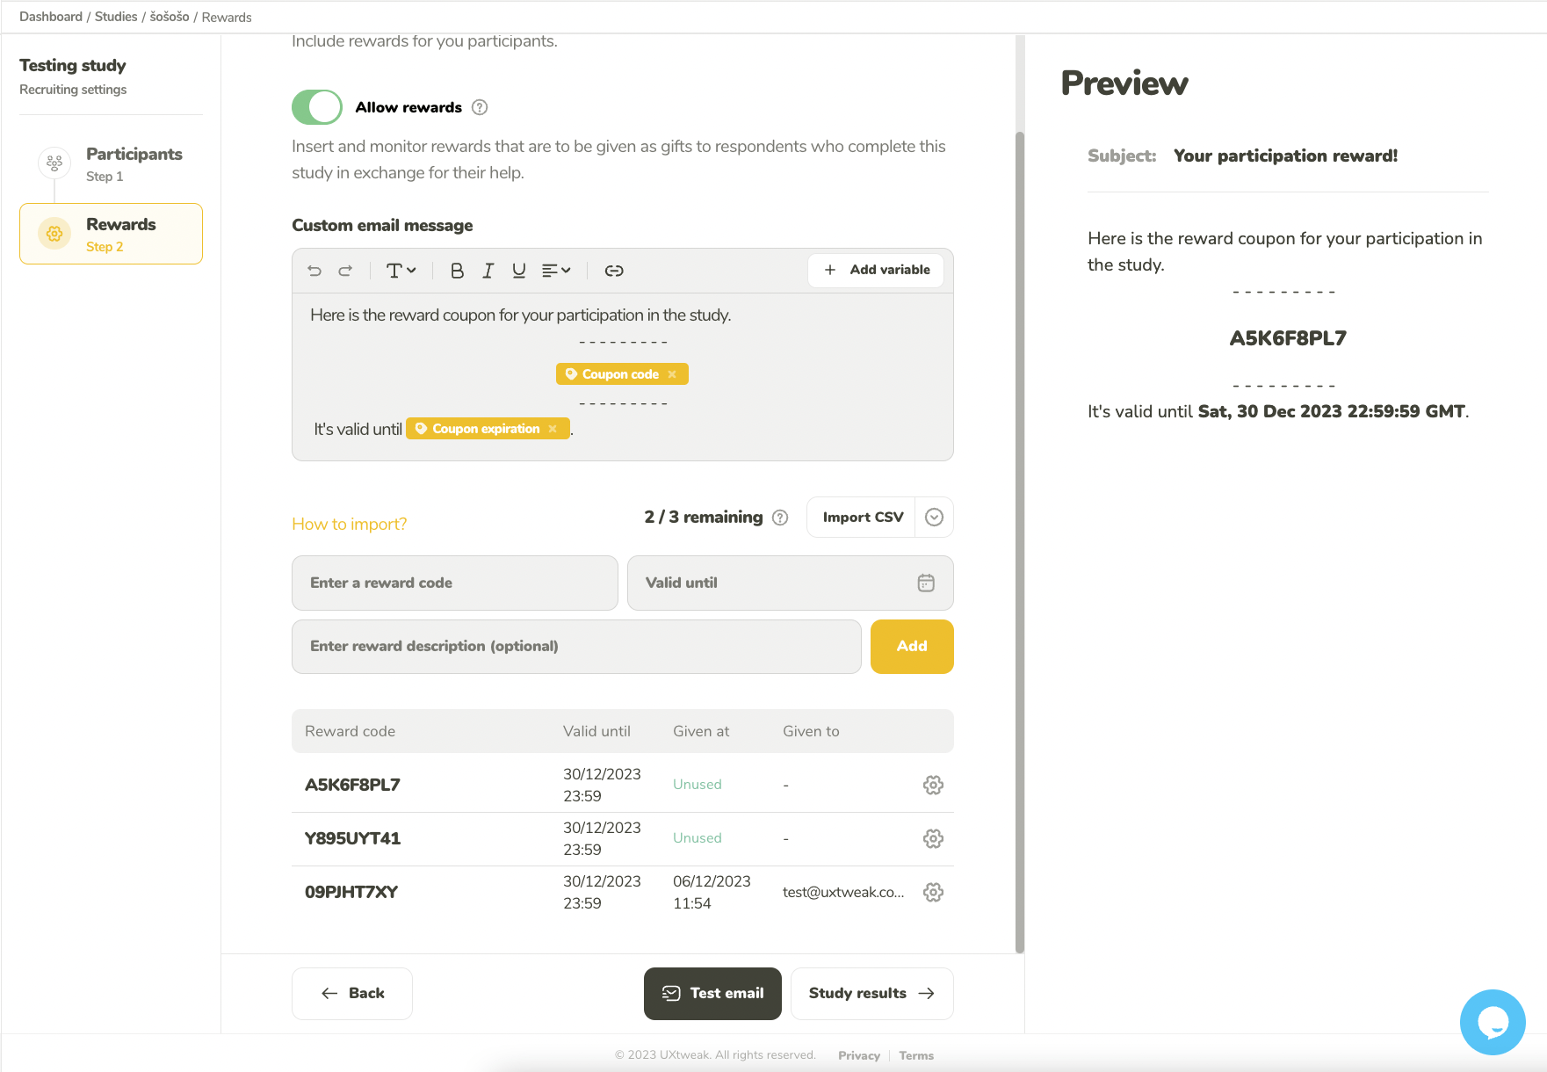Apply underline formatting in the email editor
1547x1072 pixels.
point(518,271)
